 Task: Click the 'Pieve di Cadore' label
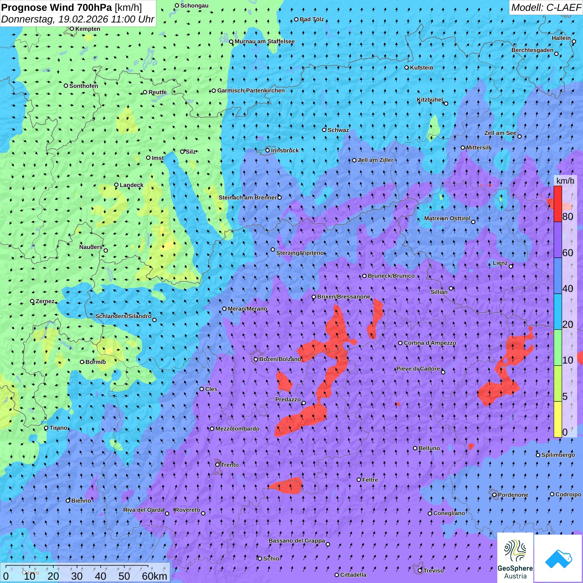click(418, 369)
